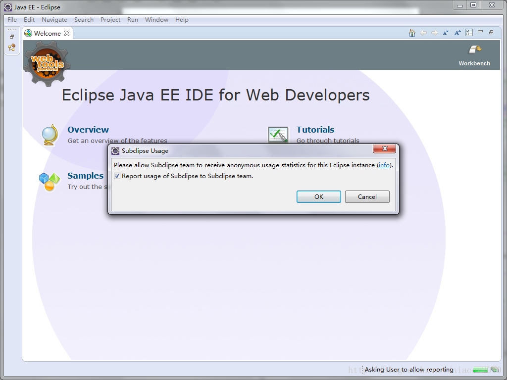Open the Progress view icon in status bar
The width and height of the screenshot is (507, 380).
pyautogui.click(x=495, y=369)
